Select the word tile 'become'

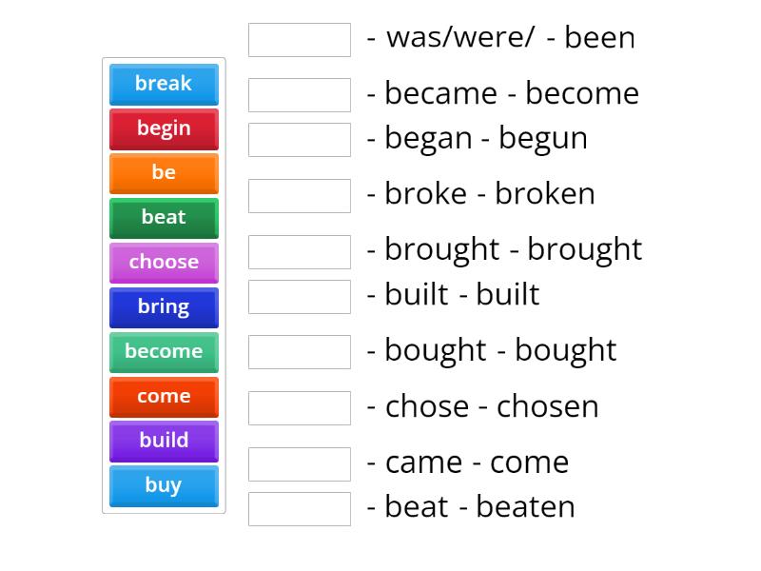[x=164, y=352]
